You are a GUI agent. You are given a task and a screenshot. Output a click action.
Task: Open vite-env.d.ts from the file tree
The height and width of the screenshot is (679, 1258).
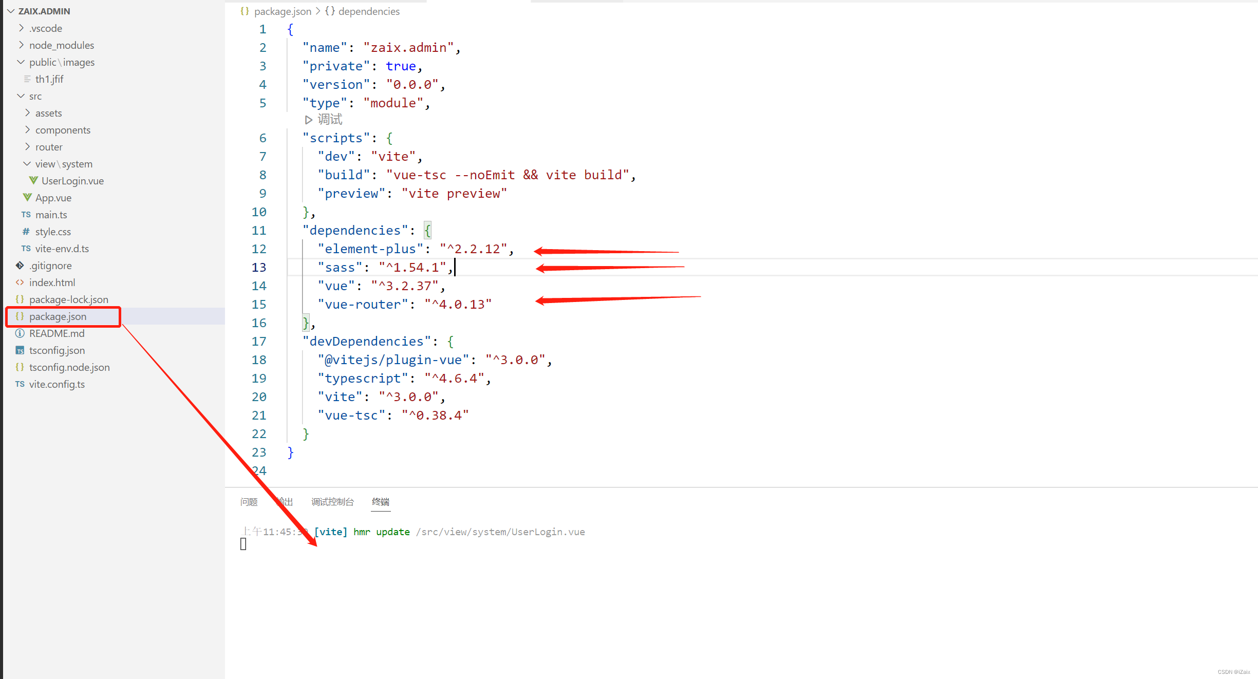(62, 248)
